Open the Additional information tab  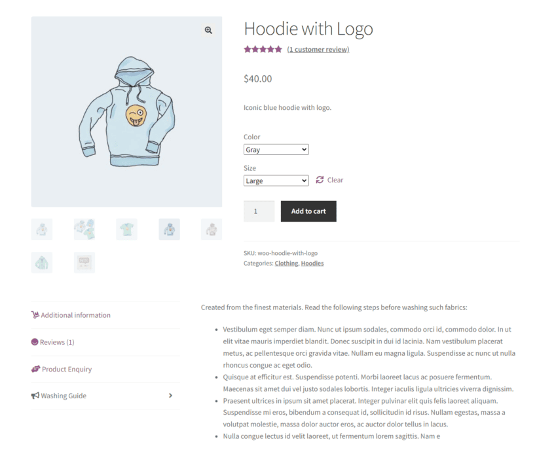pos(75,315)
